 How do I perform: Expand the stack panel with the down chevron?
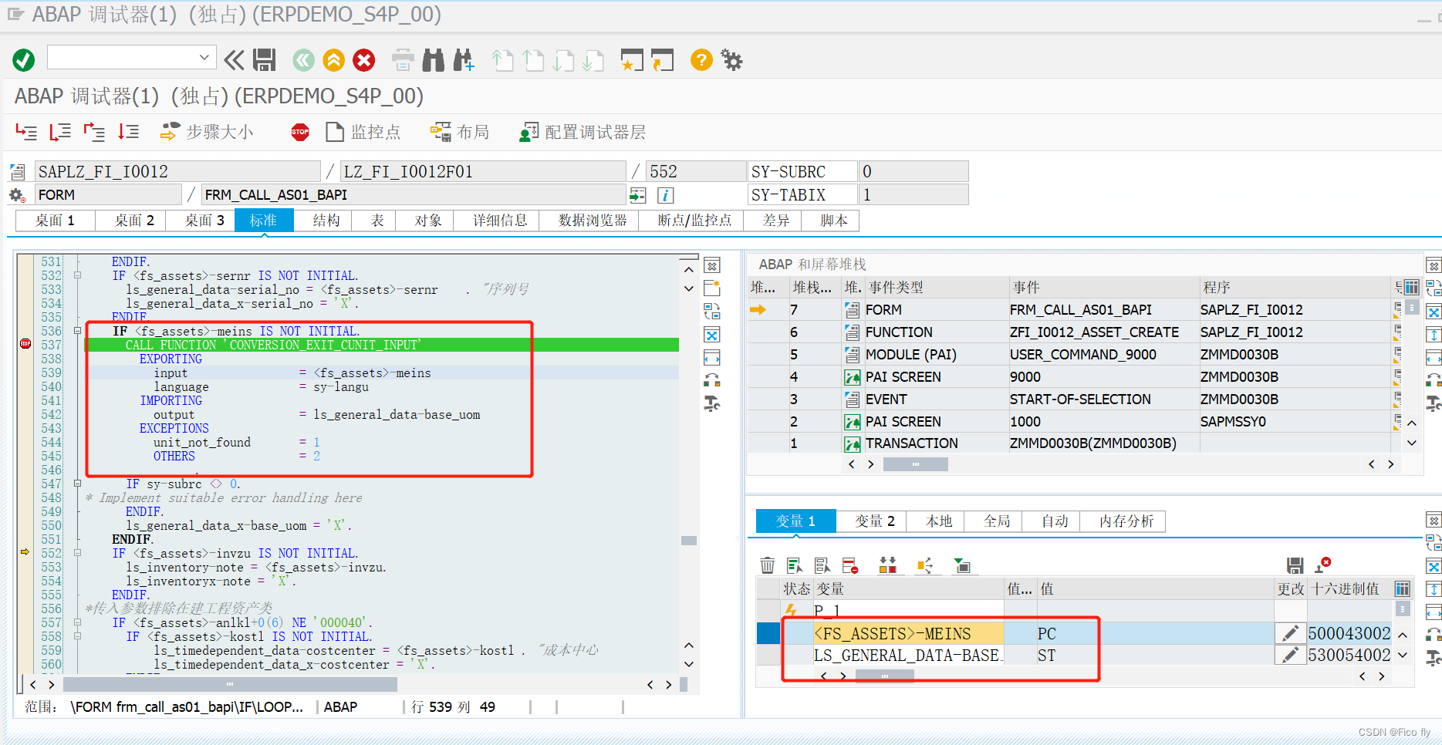pos(1411,443)
